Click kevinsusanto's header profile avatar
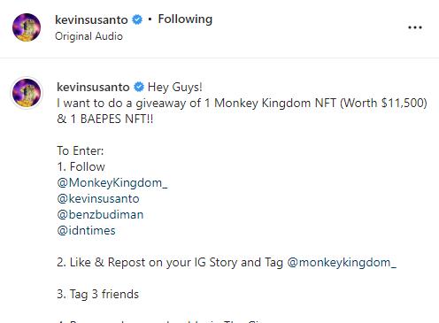The image size is (439, 323). [x=27, y=27]
